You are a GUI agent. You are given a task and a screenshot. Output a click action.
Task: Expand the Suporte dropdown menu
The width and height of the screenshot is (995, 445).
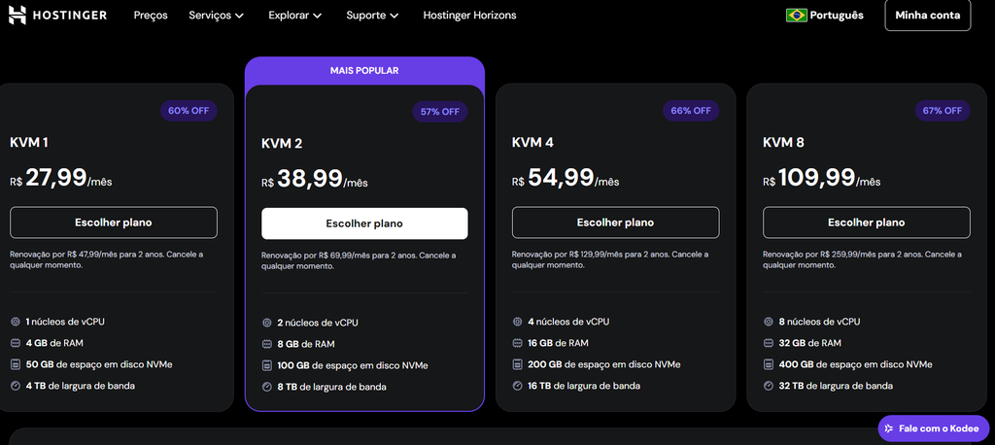(x=372, y=16)
